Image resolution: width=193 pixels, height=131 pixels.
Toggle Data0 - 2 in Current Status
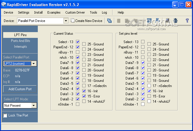(x=78, y=99)
